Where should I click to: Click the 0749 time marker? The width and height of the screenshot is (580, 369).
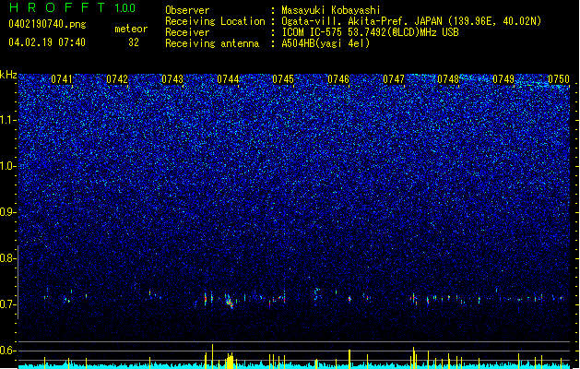coord(503,79)
